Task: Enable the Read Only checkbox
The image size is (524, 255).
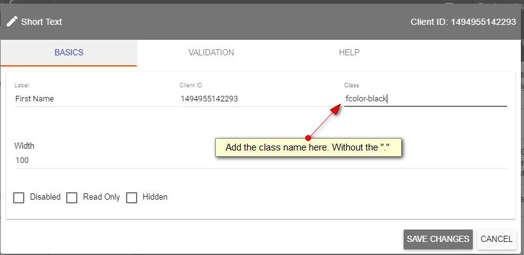Action: 72,197
